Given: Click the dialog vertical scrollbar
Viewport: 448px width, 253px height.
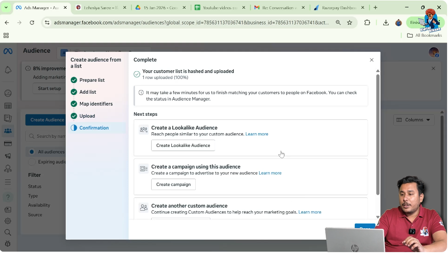Looking at the screenshot, I should (378, 135).
